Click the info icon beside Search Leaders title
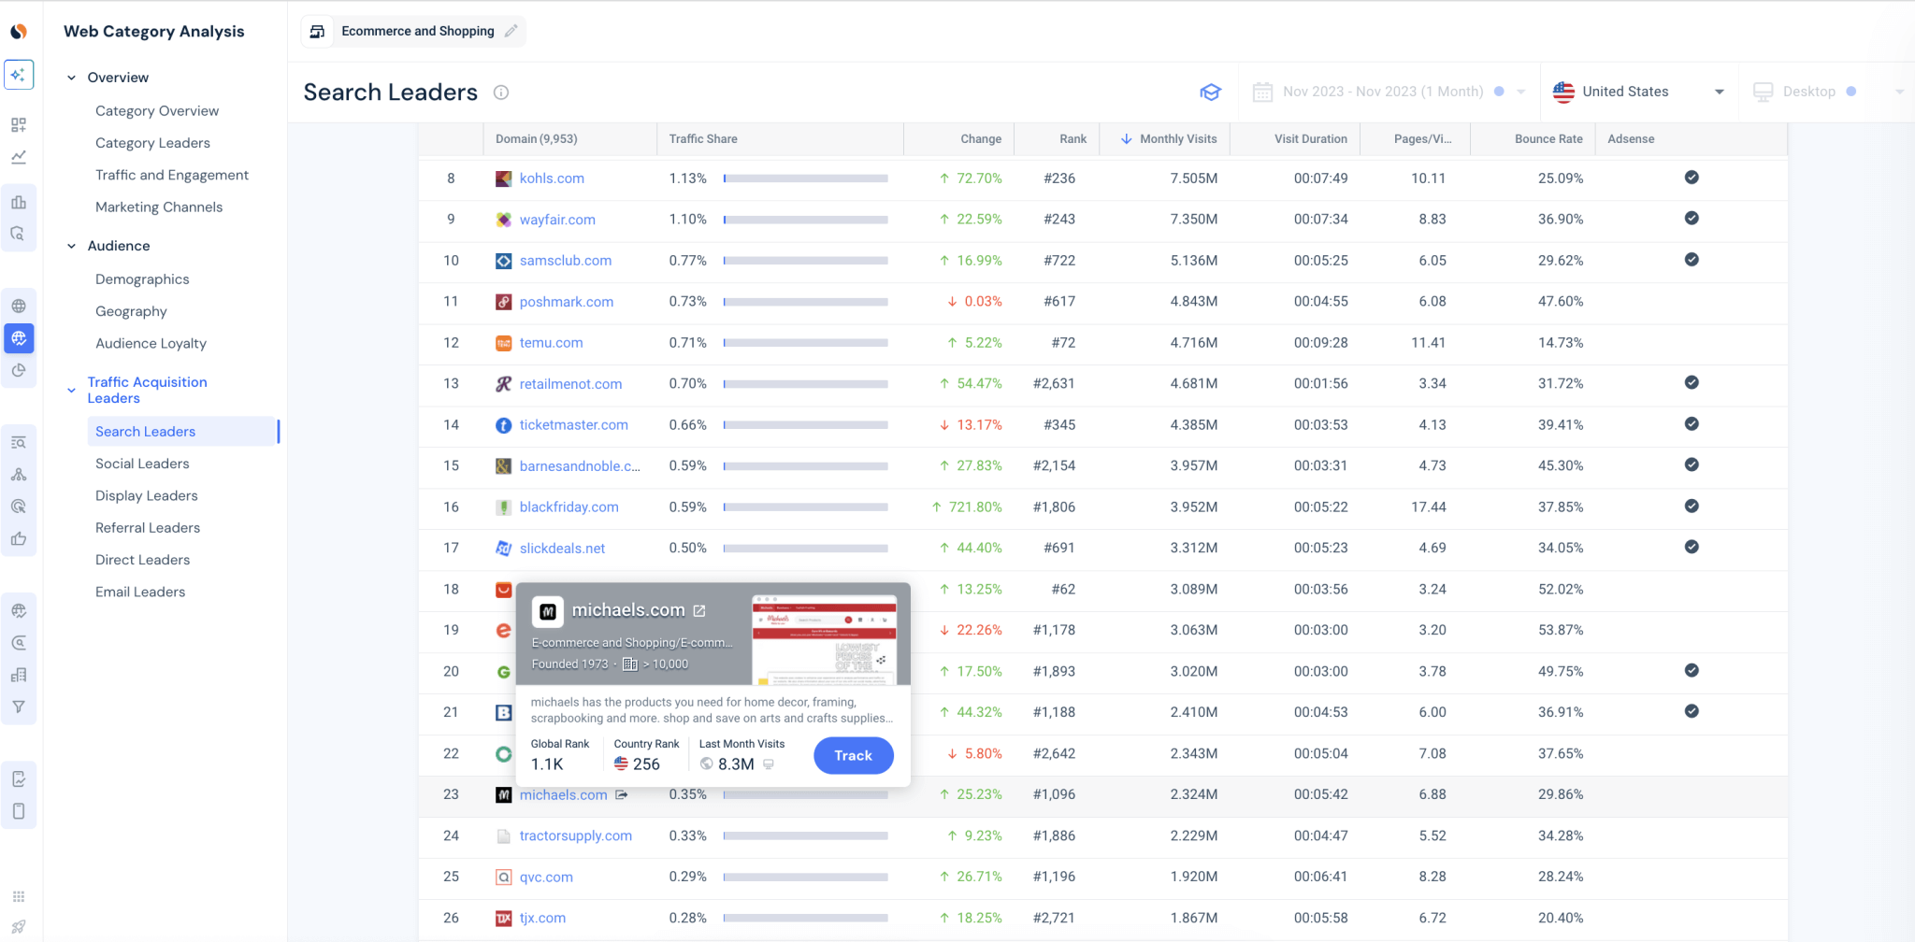Screen dimensions: 1915x942 point(501,93)
